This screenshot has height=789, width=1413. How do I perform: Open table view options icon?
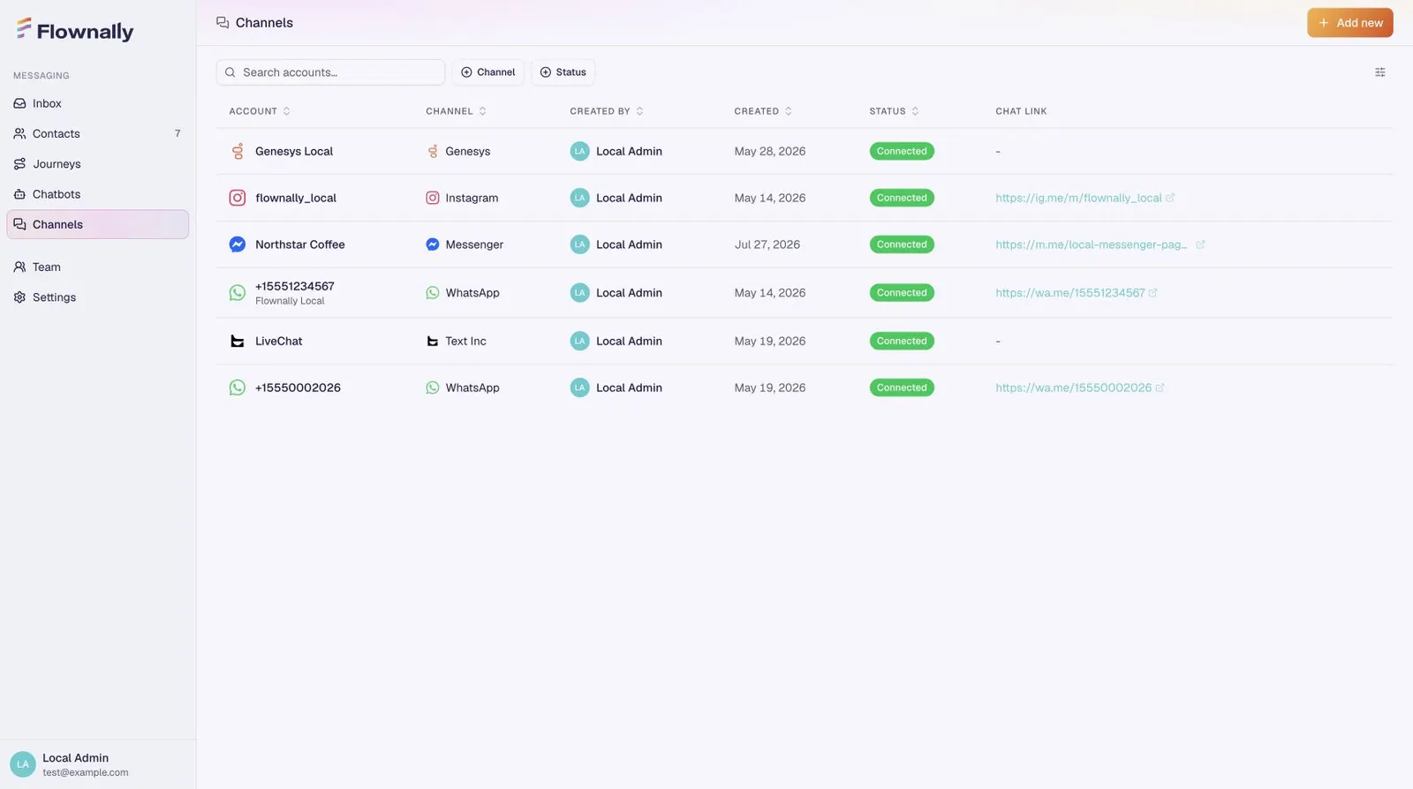(1380, 72)
